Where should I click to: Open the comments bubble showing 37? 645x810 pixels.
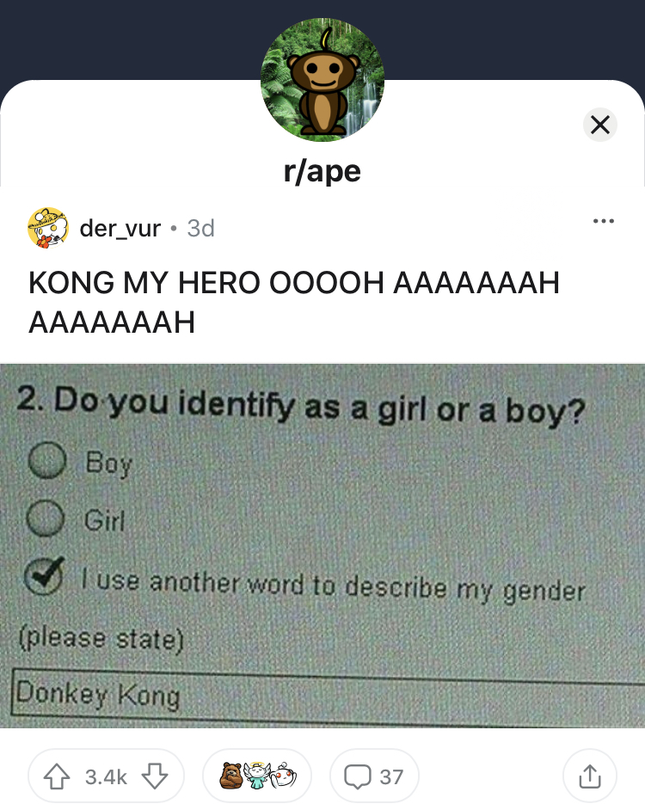[x=374, y=776]
